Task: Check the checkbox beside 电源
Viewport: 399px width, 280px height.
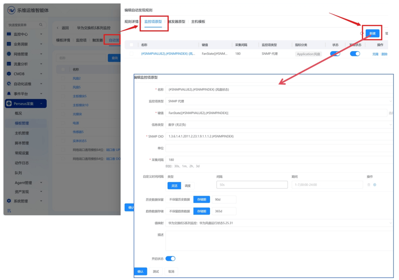Action: [x=63, y=123]
